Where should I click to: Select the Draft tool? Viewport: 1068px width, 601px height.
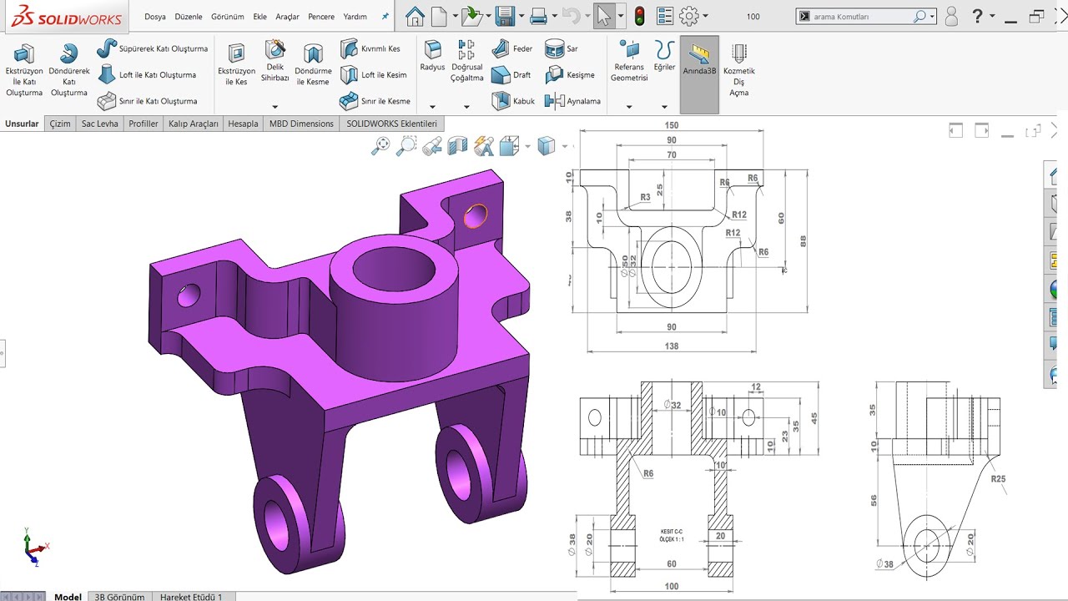tap(511, 75)
